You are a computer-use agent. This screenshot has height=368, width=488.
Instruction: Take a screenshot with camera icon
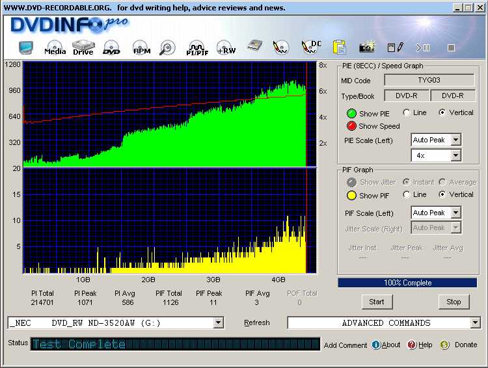pos(367,47)
